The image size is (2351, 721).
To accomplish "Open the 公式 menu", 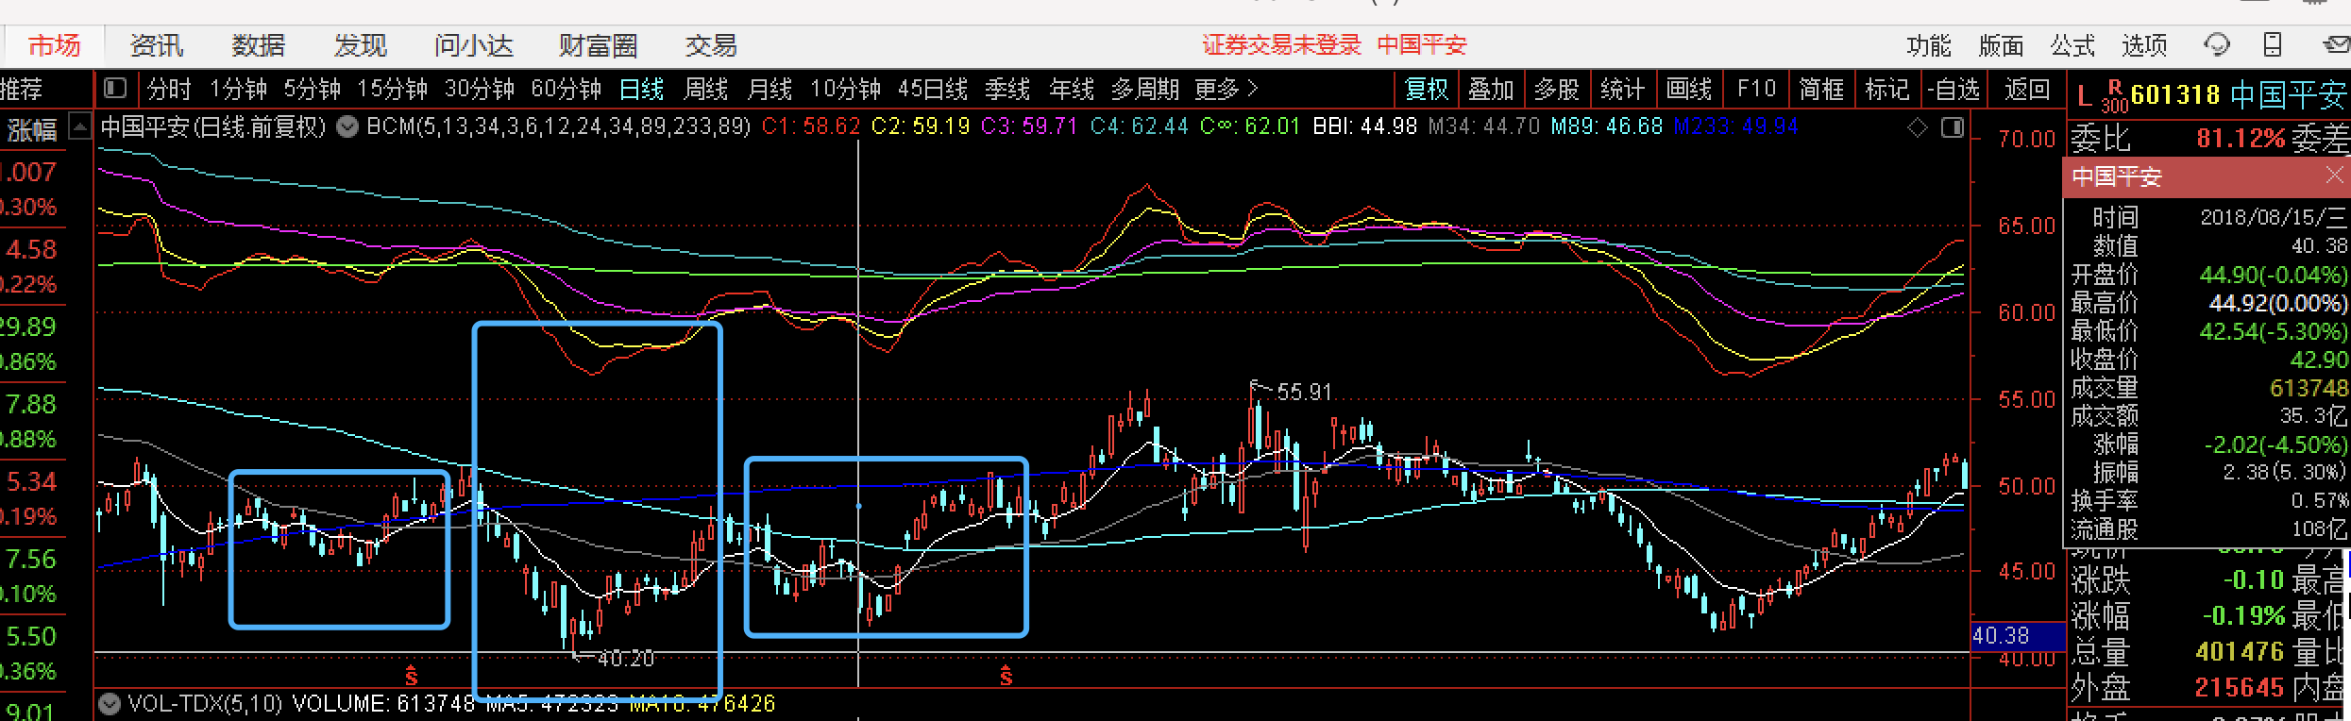I will click(2072, 45).
